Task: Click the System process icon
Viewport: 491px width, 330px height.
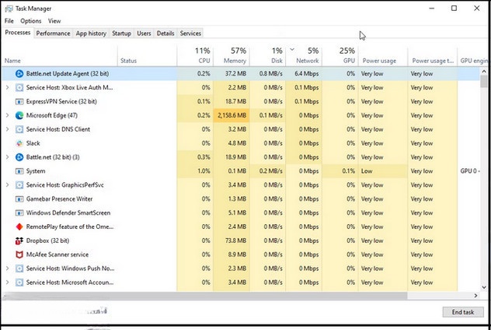Action: (19, 171)
